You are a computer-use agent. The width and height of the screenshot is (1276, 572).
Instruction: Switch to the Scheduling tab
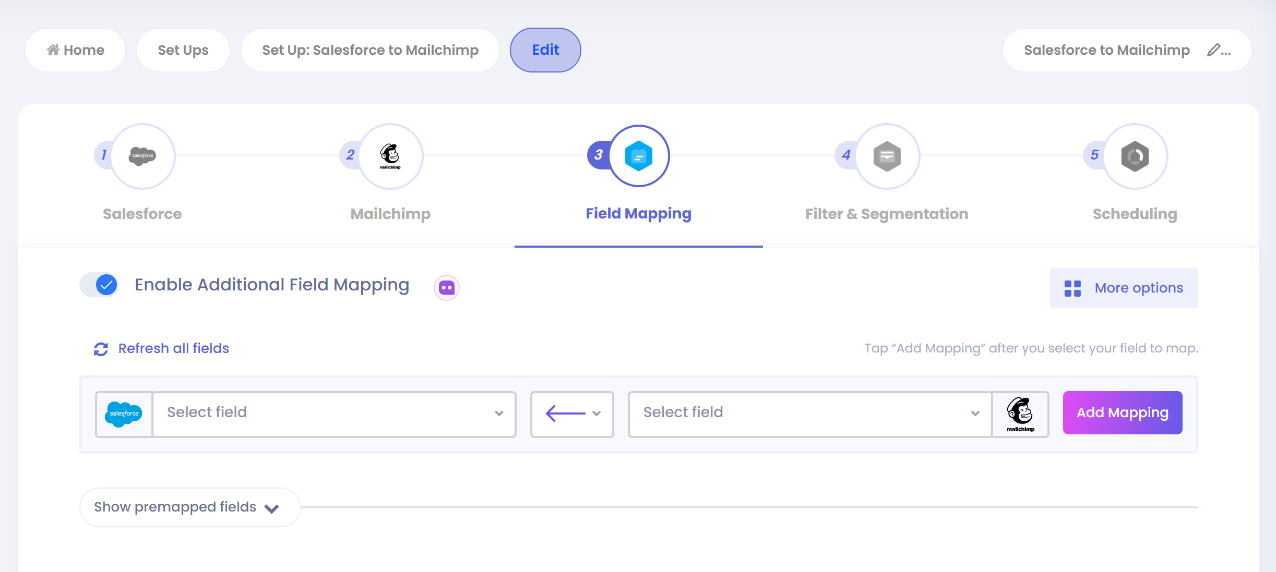(1135, 175)
